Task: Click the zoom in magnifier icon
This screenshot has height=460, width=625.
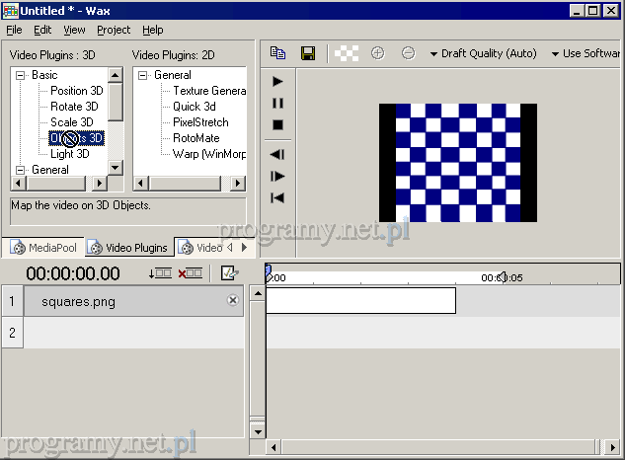Action: click(377, 53)
